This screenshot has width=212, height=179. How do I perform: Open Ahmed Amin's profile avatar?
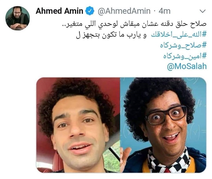point(18,18)
